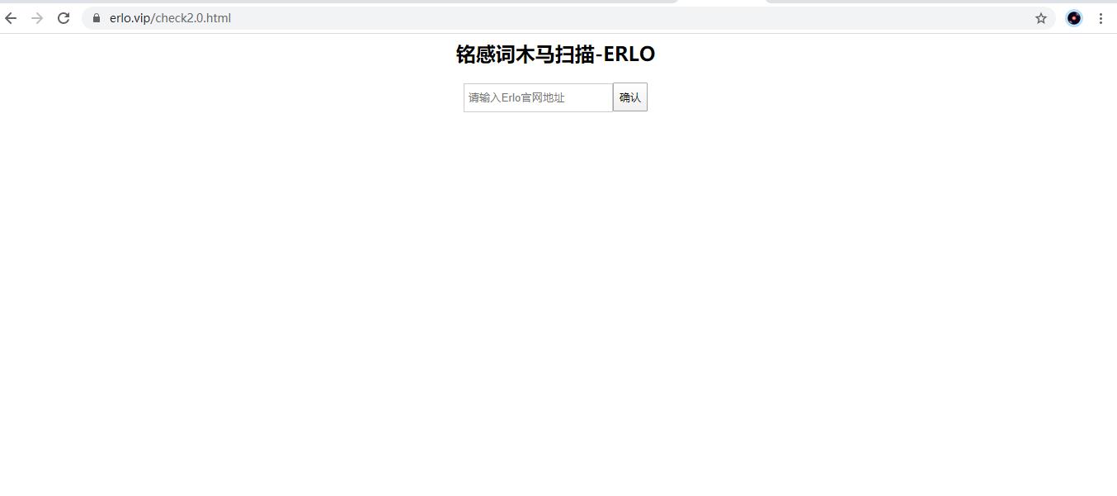Bookmark this page with the star icon
1117x496 pixels.
tap(1041, 18)
